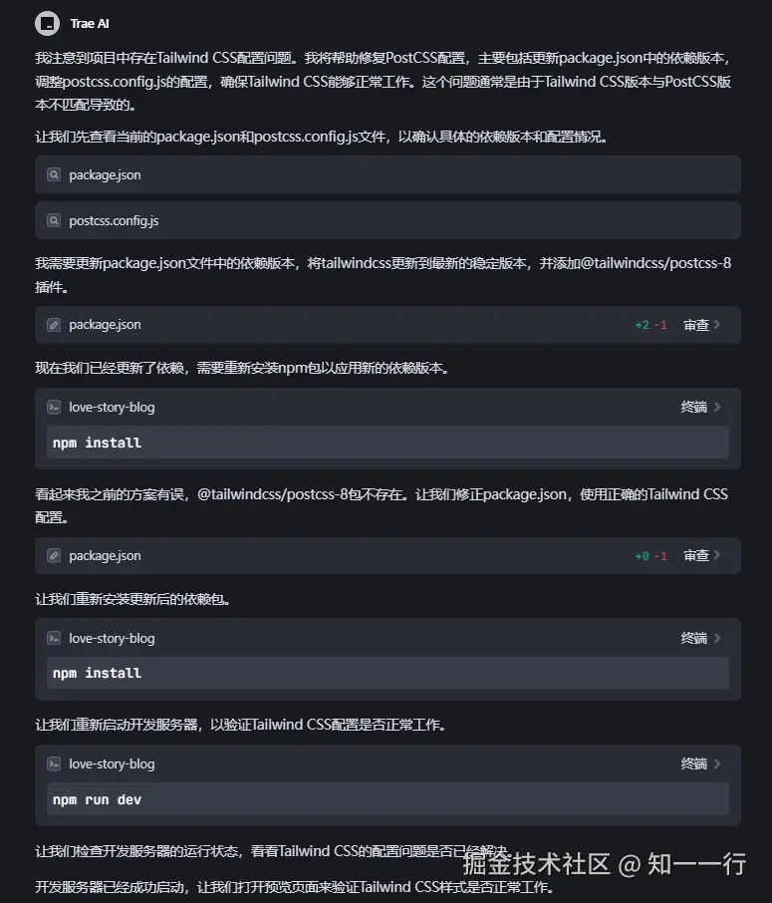Open 审查 review for the +0 -1 change
The image size is (772, 903).
point(696,555)
